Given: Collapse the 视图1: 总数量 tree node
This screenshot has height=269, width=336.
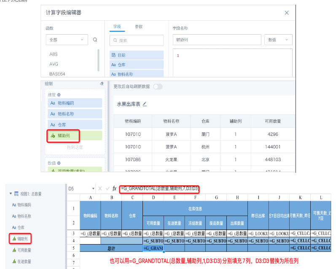Looking at the screenshot, I should tap(11, 194).
